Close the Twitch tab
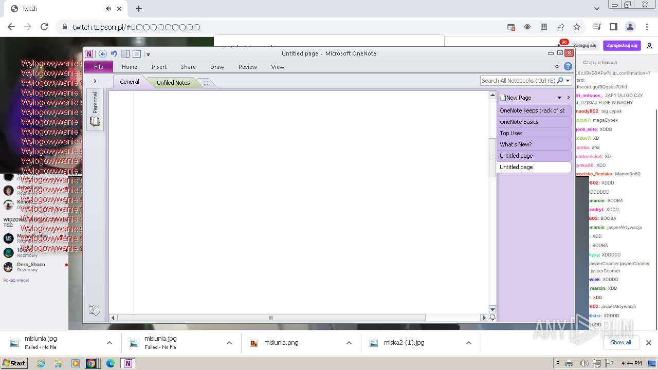Screen dimensions: 658x370 [x=119, y=9]
